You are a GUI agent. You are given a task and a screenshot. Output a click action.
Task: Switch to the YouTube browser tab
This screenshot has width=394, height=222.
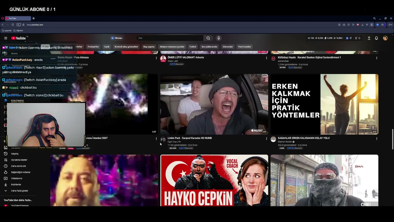(x=18, y=18)
